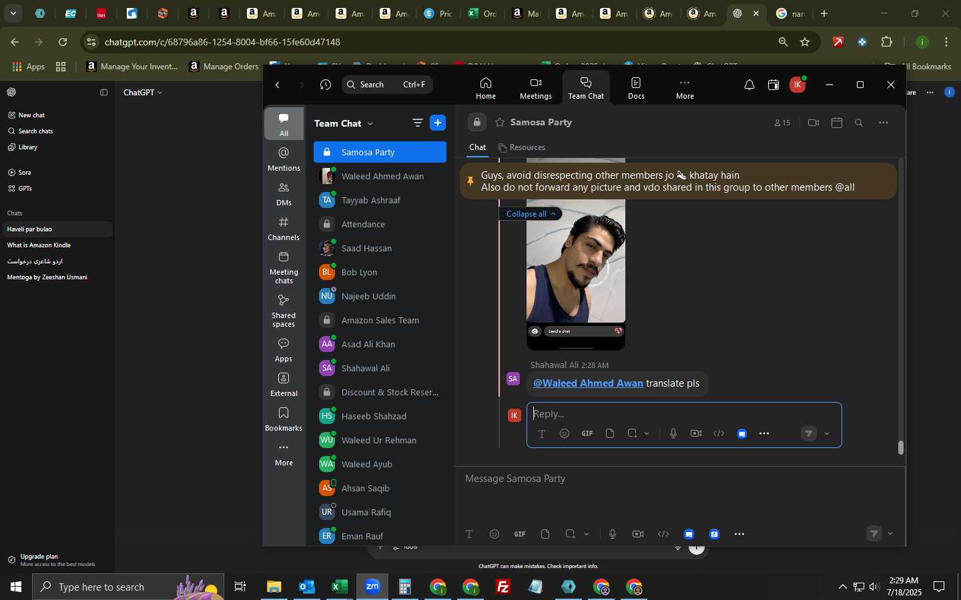Open the schedule calendar icon in chat header
Viewport: 961px width, 600px height.
[837, 123]
